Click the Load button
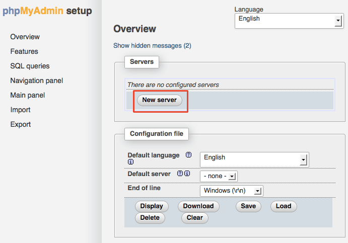348x243 pixels. point(284,206)
